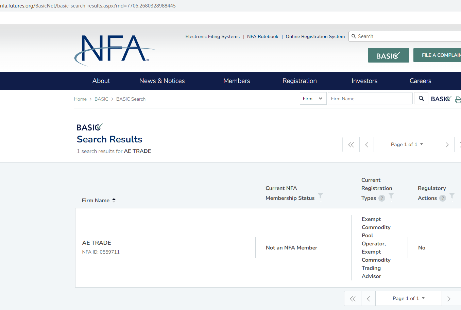461x310 pixels.
Task: Click the green BASIC button
Action: (x=388, y=55)
